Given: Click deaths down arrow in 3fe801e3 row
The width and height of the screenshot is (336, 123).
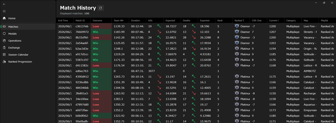Looking at the screenshot, I should [193, 93].
